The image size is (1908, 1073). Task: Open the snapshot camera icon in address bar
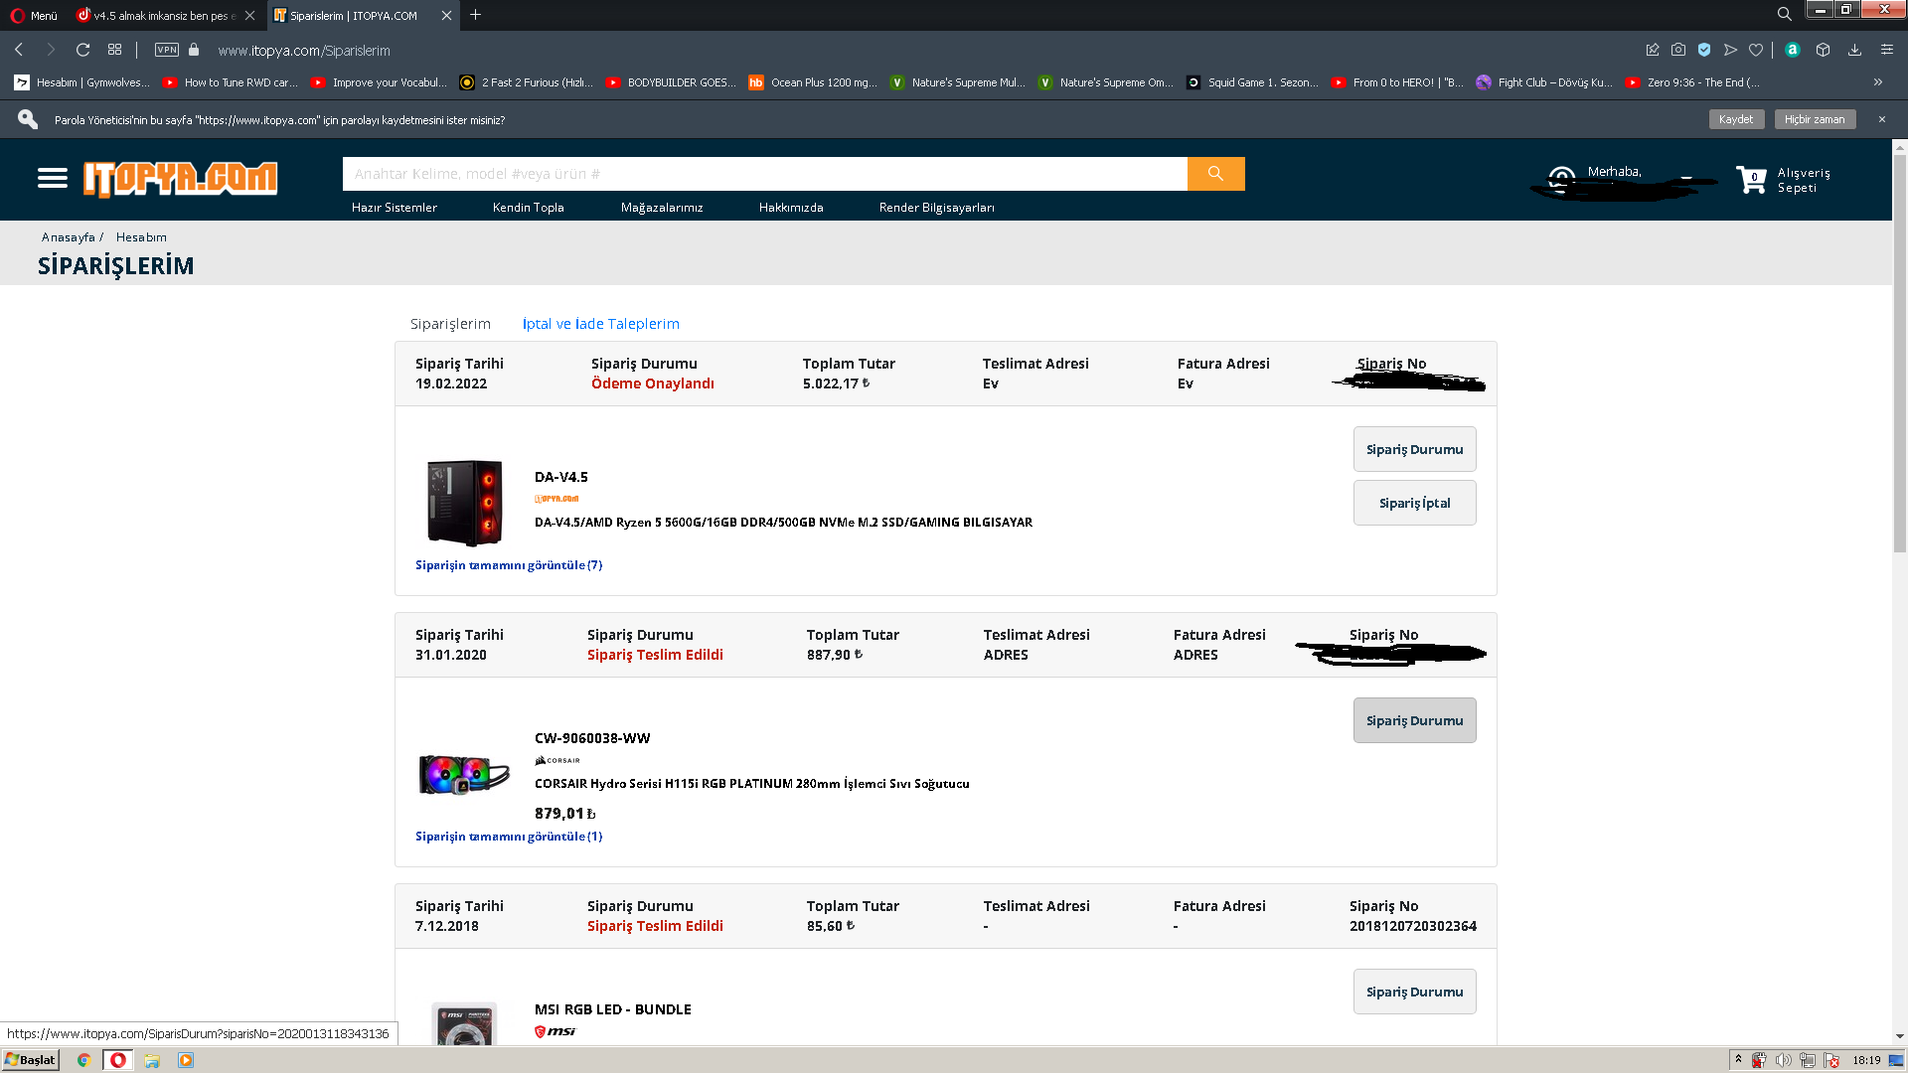(1678, 50)
